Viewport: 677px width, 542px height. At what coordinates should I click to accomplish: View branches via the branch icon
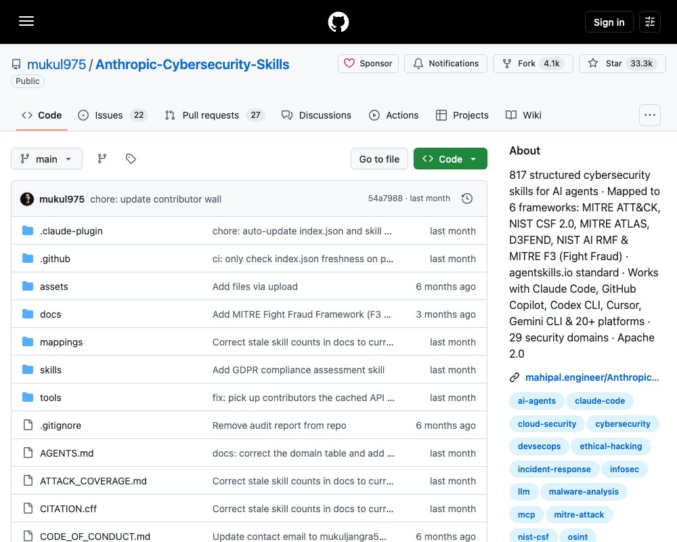102,159
